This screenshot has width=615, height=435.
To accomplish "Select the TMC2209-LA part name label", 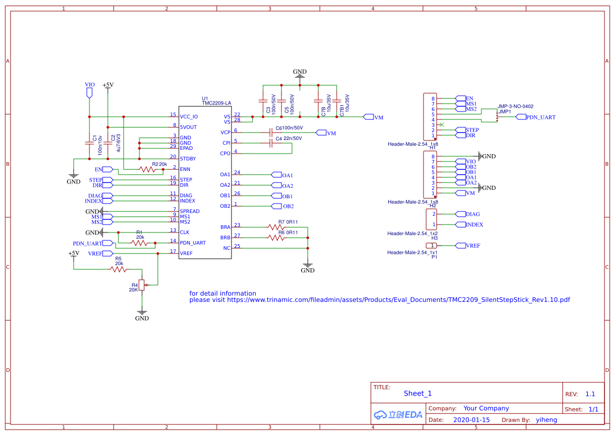I will 216,103.
